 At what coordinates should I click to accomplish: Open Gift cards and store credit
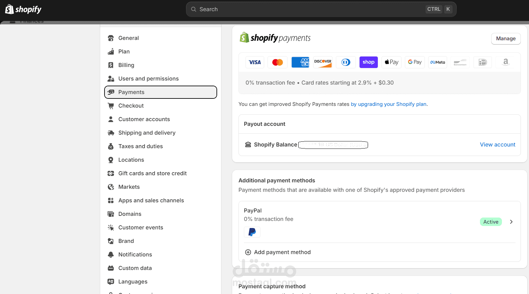click(161, 173)
